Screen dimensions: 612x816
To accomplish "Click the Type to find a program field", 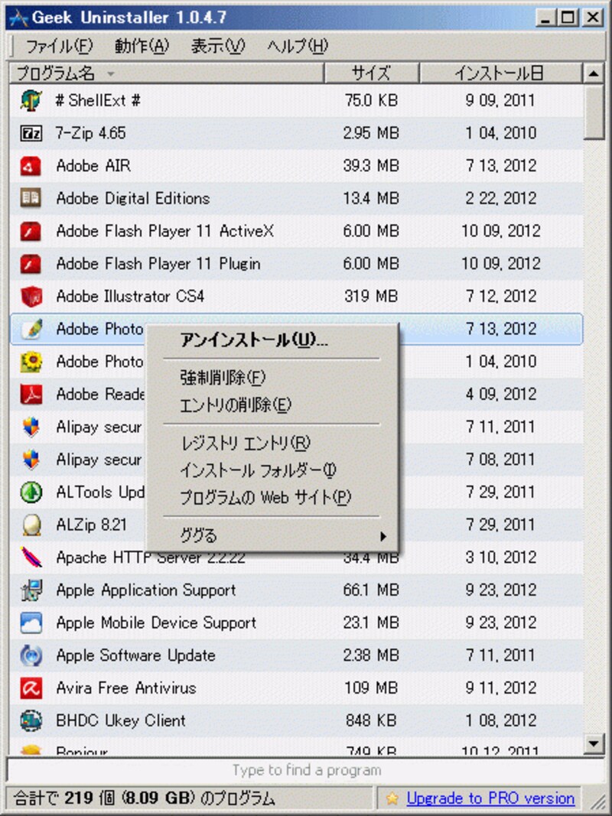I will [306, 770].
